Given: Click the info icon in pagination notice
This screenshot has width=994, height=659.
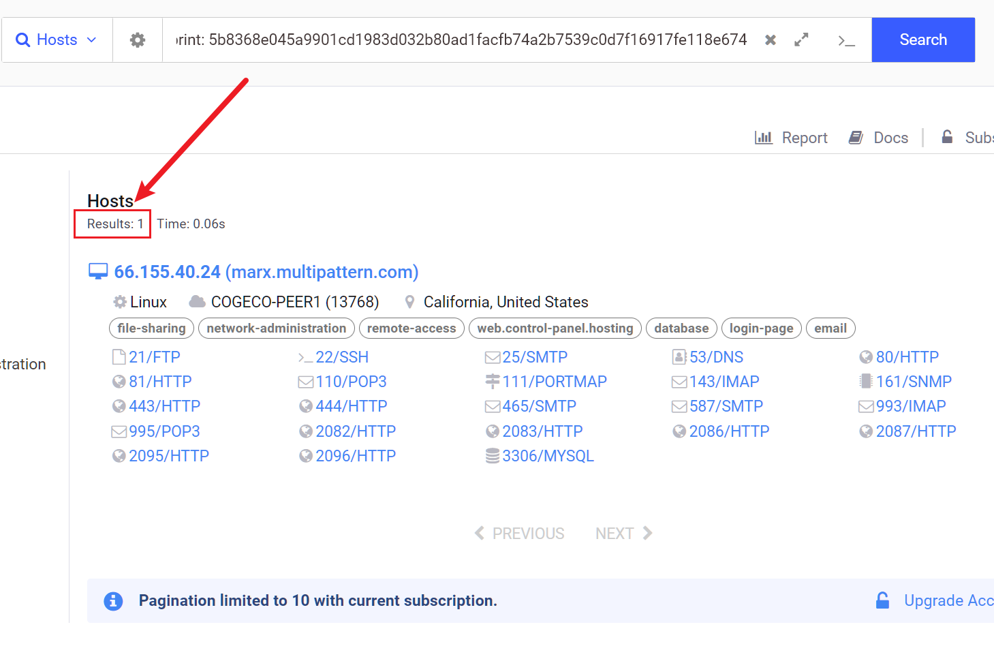Looking at the screenshot, I should point(113,601).
